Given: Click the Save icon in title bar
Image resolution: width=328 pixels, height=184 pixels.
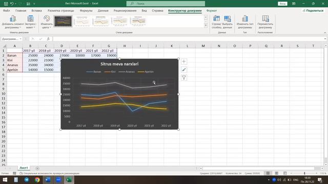Looking at the screenshot, I should click(6, 4).
